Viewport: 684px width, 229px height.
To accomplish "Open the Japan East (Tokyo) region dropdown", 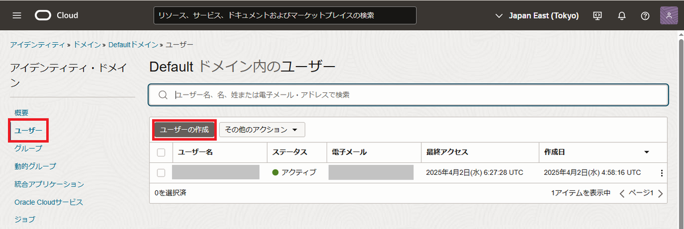I will pos(537,15).
